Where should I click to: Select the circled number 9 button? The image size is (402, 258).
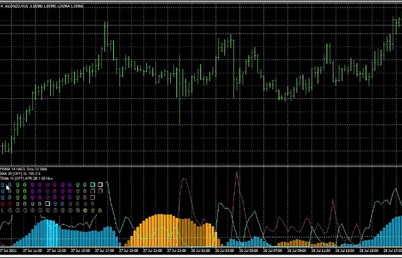tap(70, 211)
